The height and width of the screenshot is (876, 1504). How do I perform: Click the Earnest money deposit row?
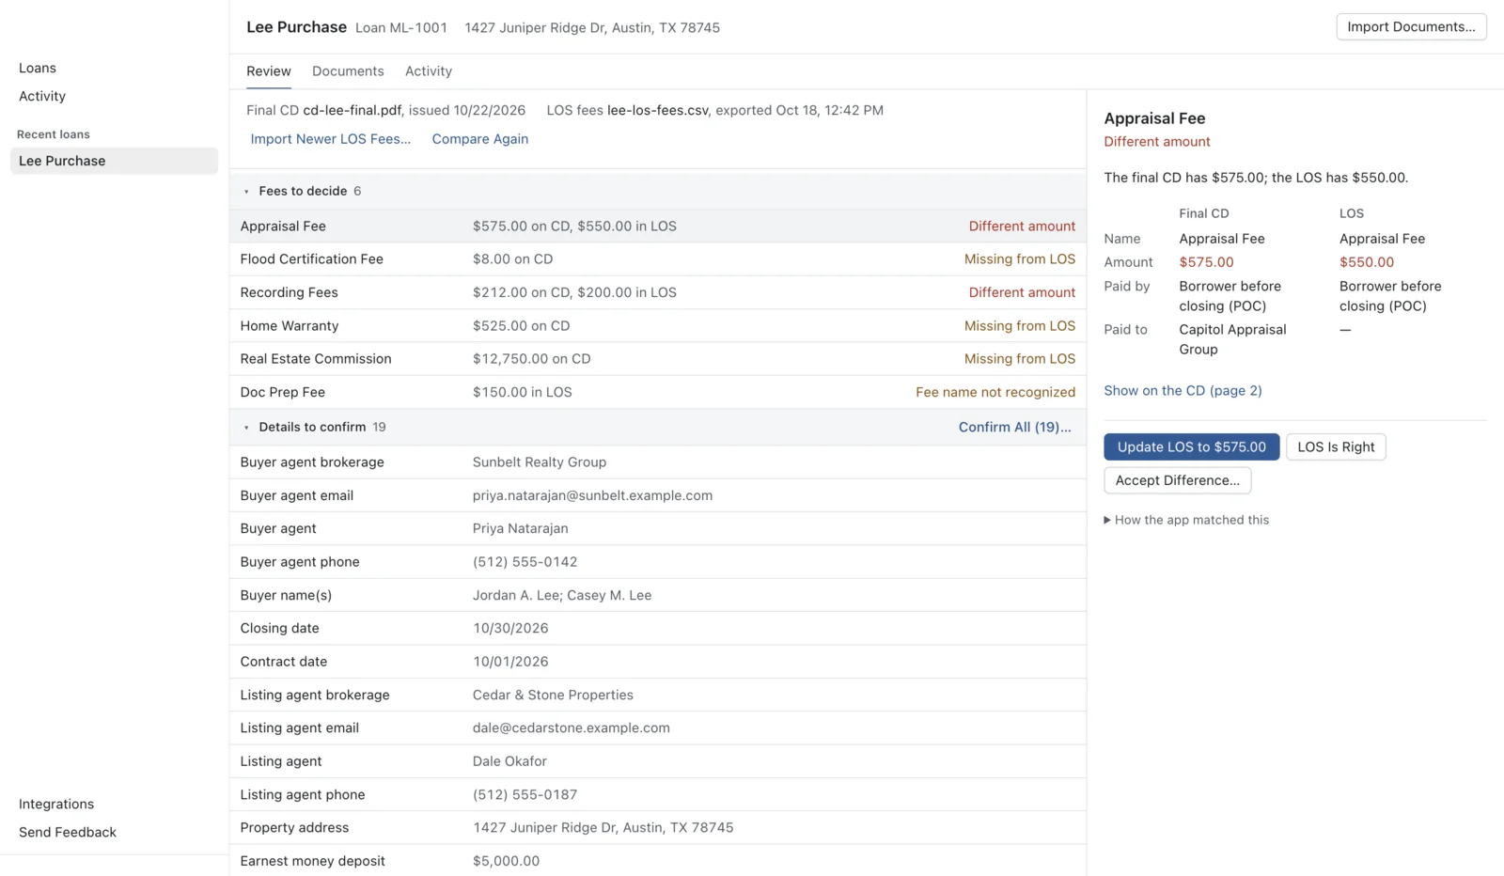coord(658,861)
